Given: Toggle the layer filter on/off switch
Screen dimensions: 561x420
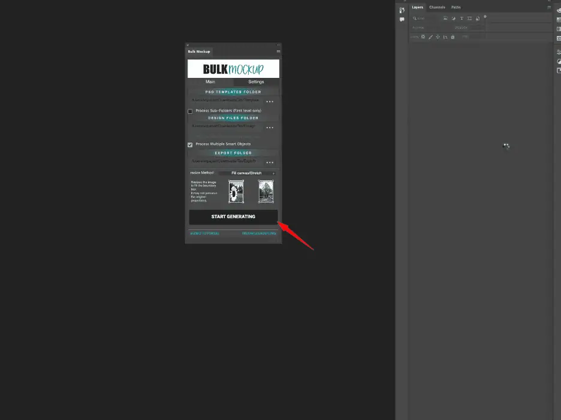Looking at the screenshot, I should [x=485, y=17].
